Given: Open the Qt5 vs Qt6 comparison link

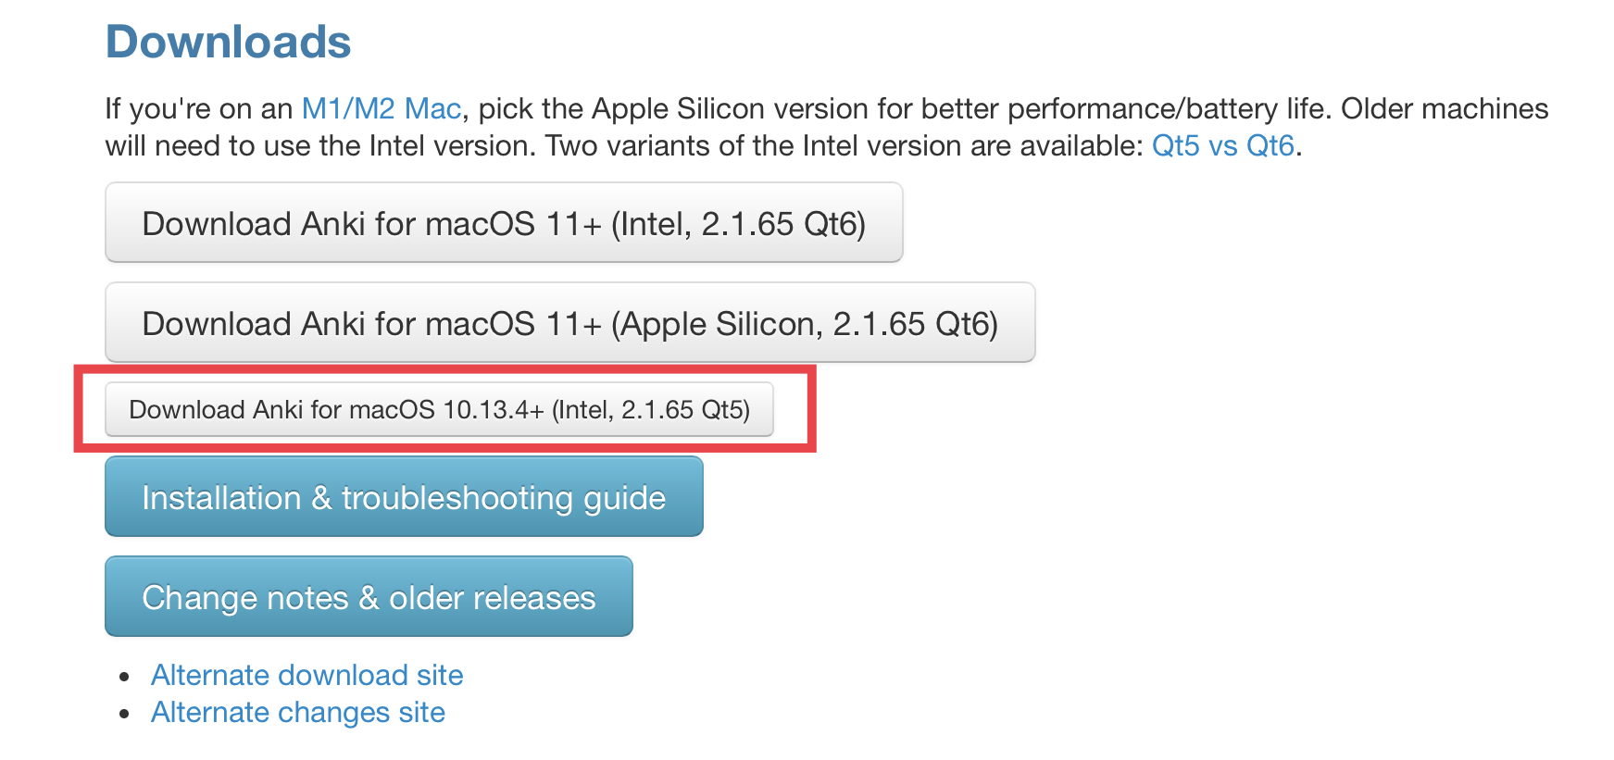Looking at the screenshot, I should [x=1221, y=146].
